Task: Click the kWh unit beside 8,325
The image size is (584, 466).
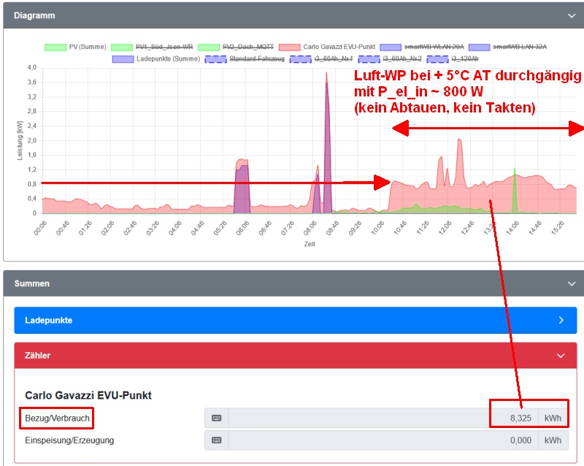Action: coord(553,419)
